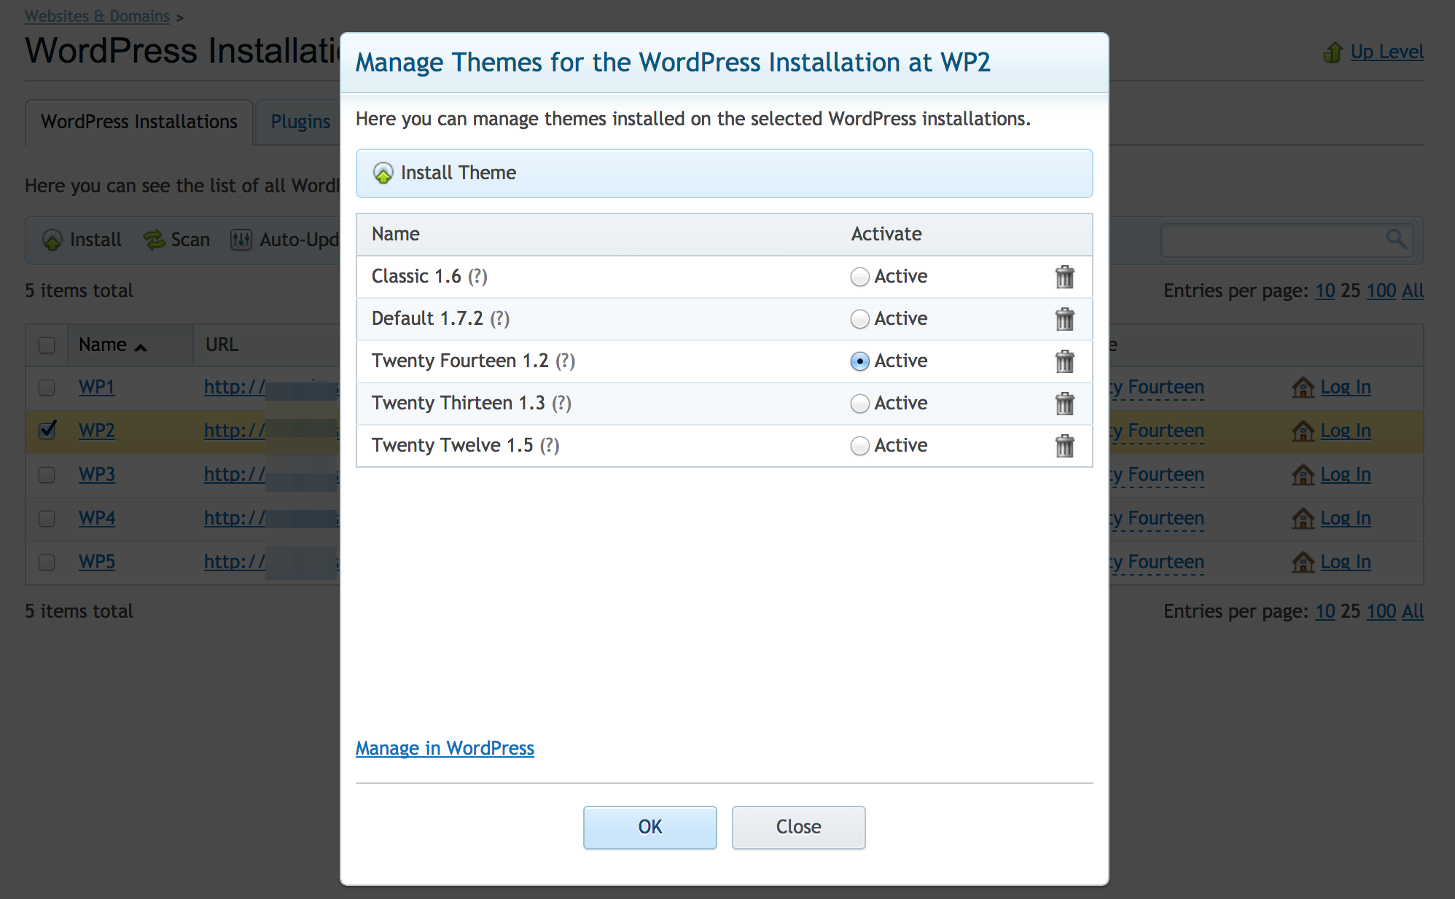Viewport: 1455px width, 899px height.
Task: Open the WordPress Installations tab
Action: pos(139,122)
